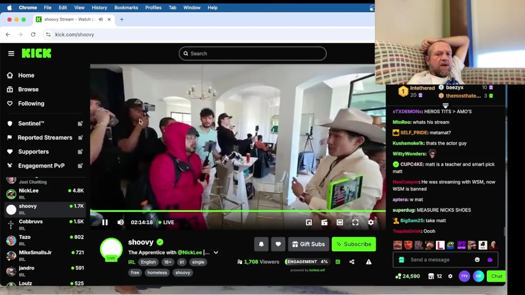Click shoovy's live avatar
525x295 pixels.
pyautogui.click(x=111, y=249)
